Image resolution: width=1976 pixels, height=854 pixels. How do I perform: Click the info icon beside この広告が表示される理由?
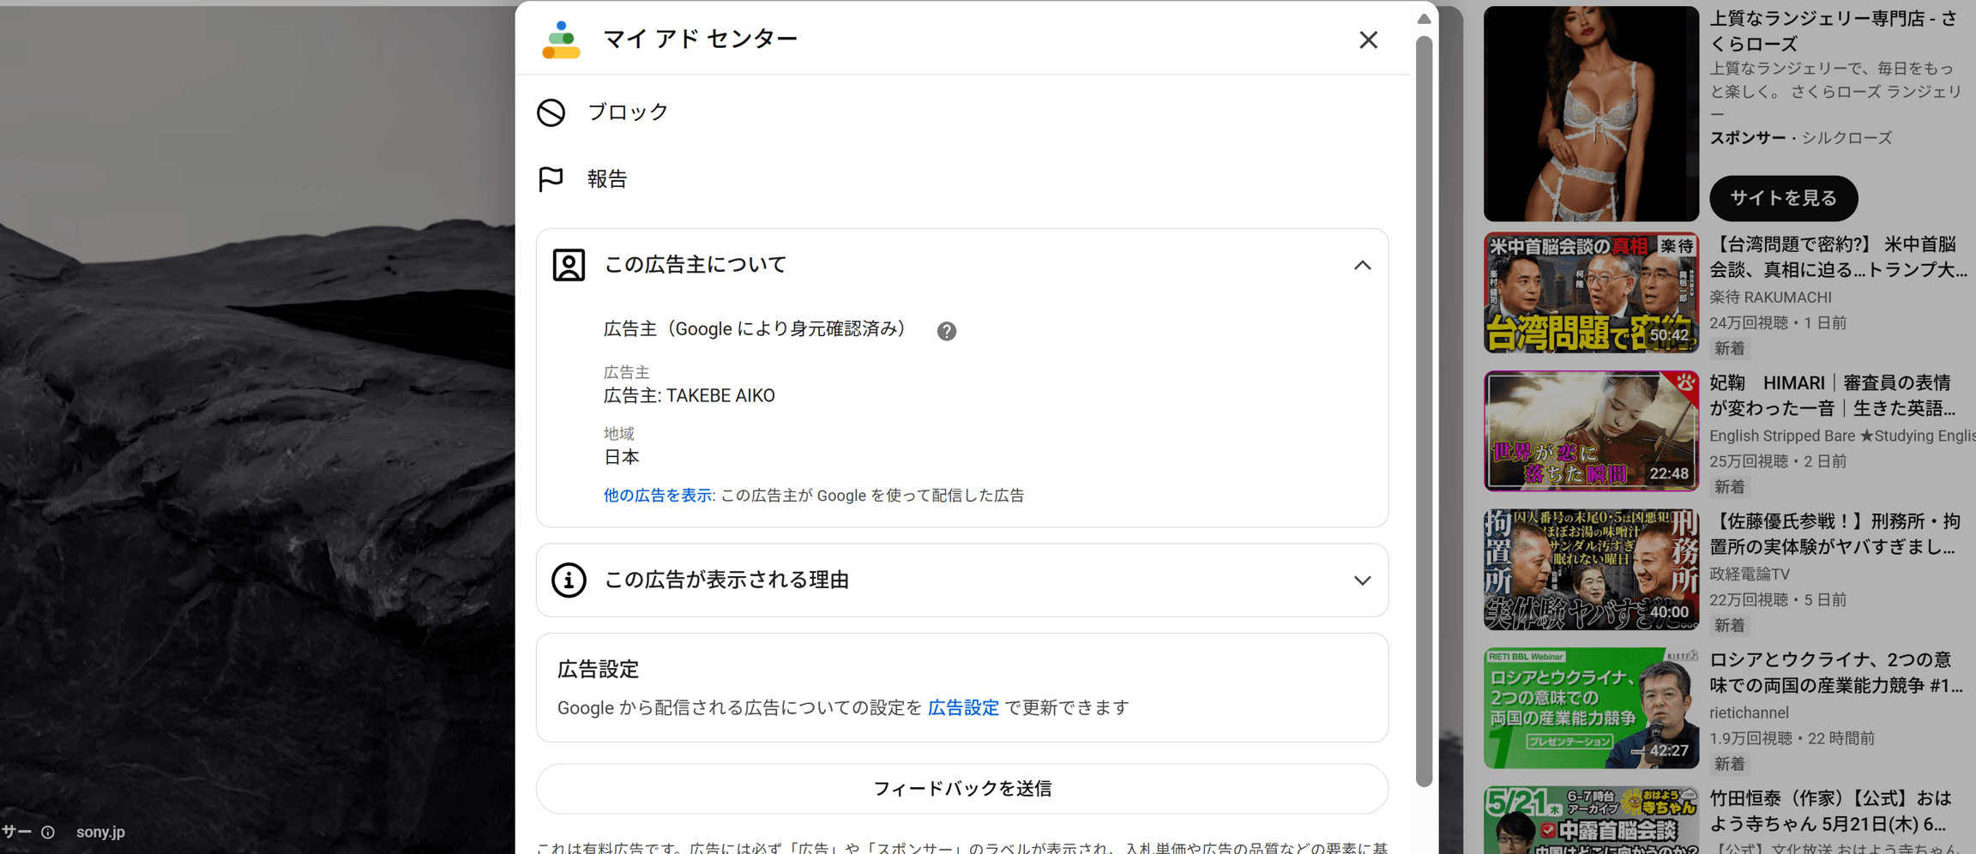click(569, 580)
